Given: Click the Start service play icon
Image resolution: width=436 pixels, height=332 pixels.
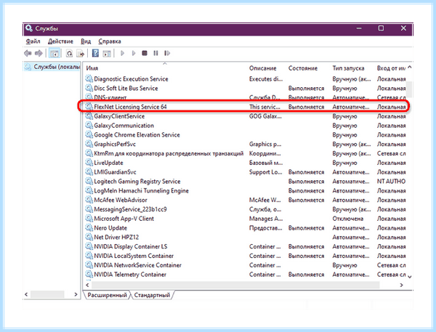Looking at the screenshot, I should pyautogui.click(x=122, y=53).
